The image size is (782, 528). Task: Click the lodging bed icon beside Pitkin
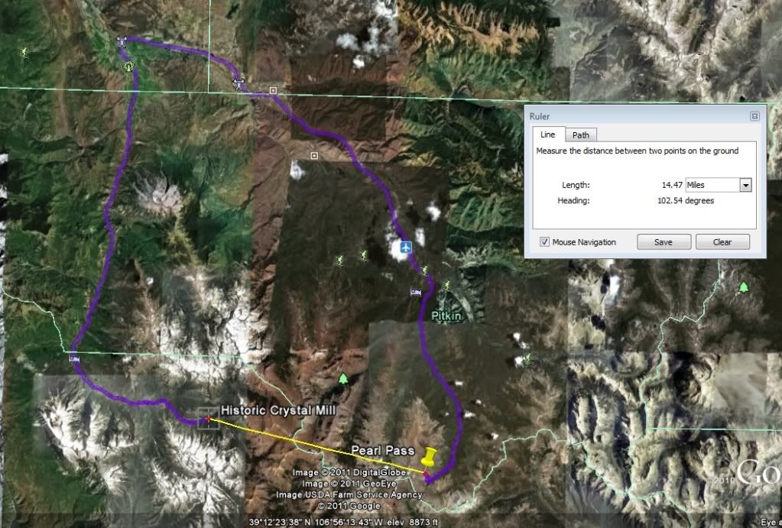coord(415,292)
